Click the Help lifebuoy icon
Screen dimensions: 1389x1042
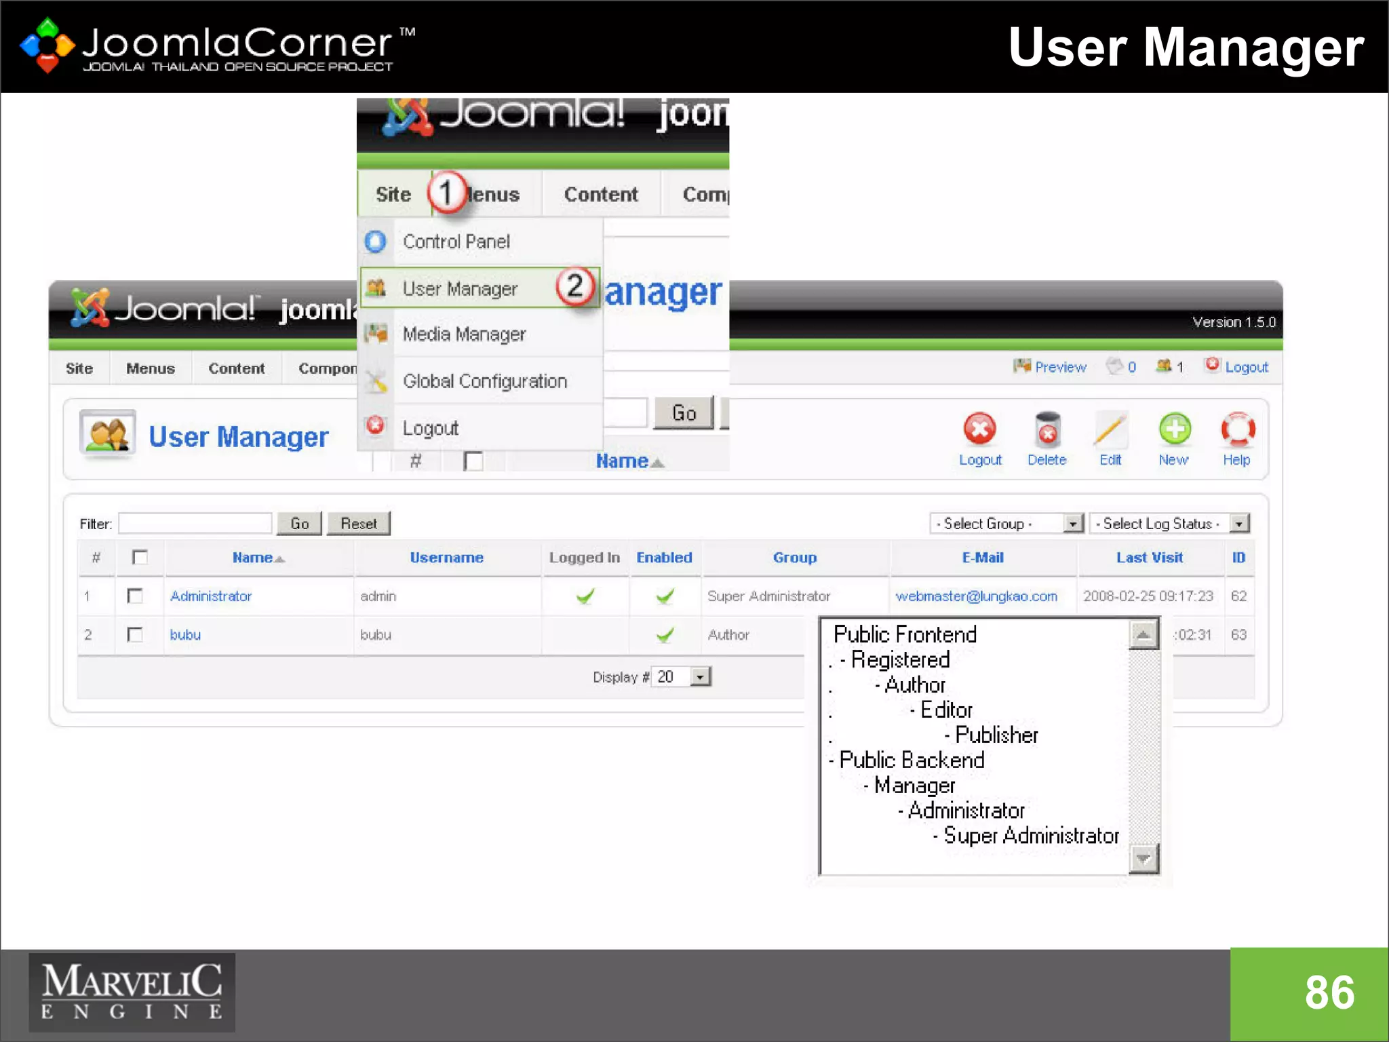click(1238, 429)
